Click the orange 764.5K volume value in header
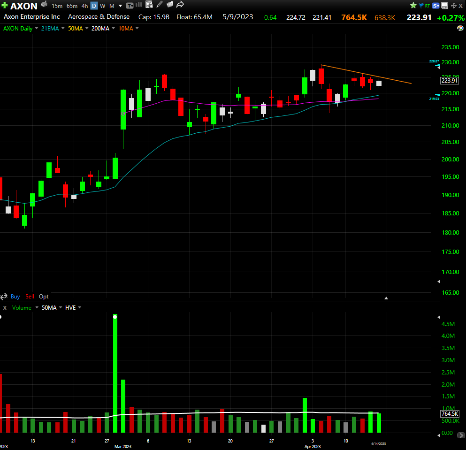The image size is (466, 450). coord(354,17)
